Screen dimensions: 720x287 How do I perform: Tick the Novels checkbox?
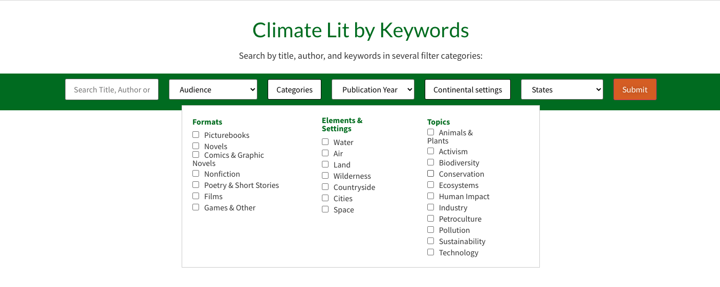[195, 146]
